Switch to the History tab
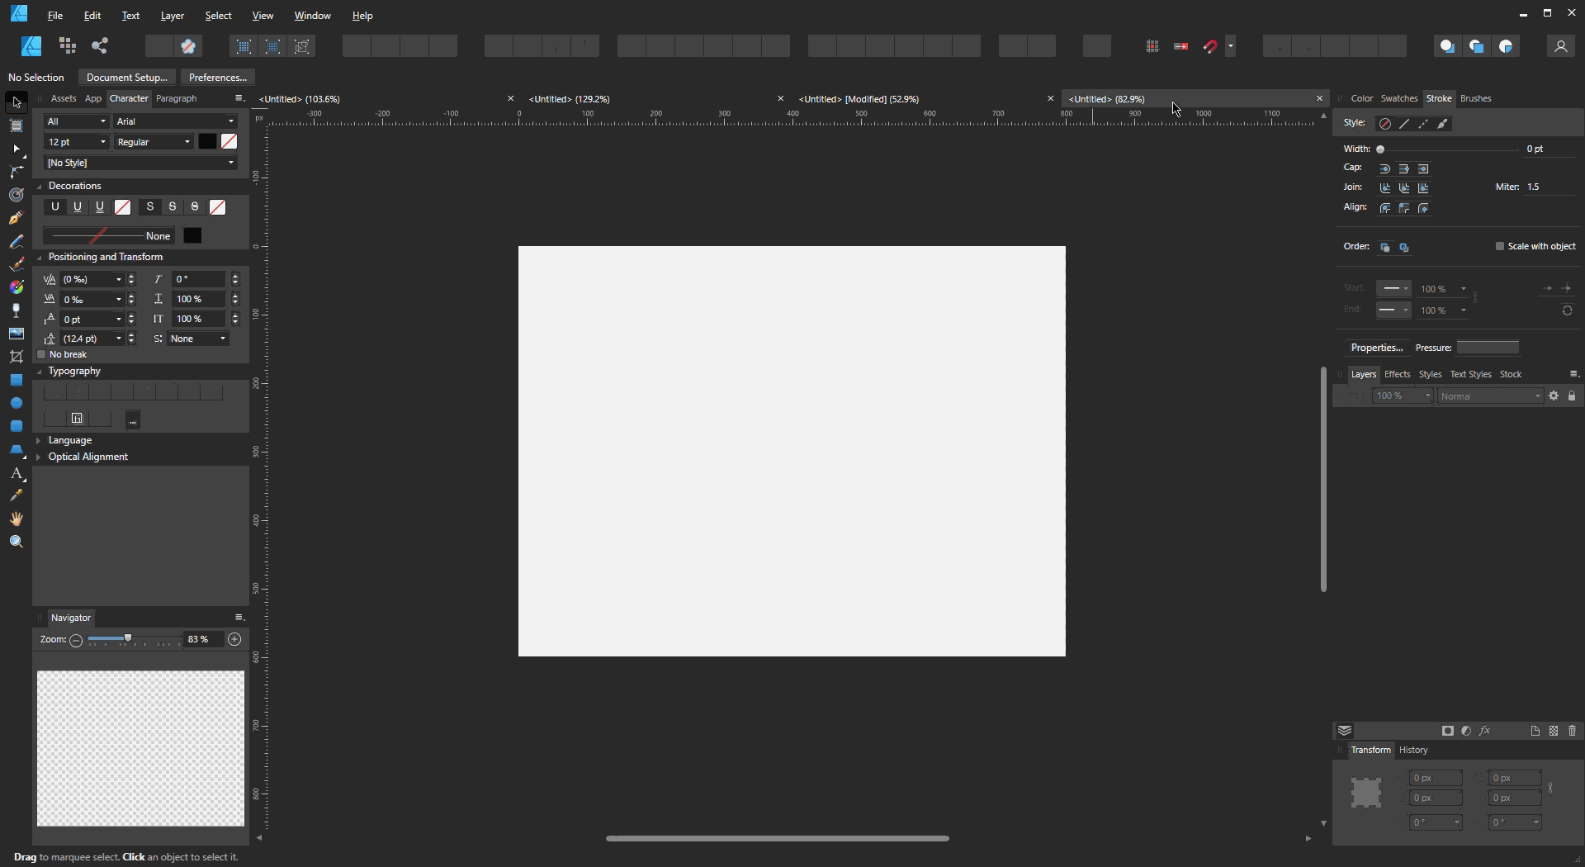This screenshot has width=1585, height=867. click(x=1413, y=751)
